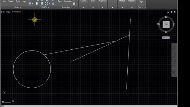Expand the View panel arrow
This screenshot has height=107, width=190.
(143, 7)
